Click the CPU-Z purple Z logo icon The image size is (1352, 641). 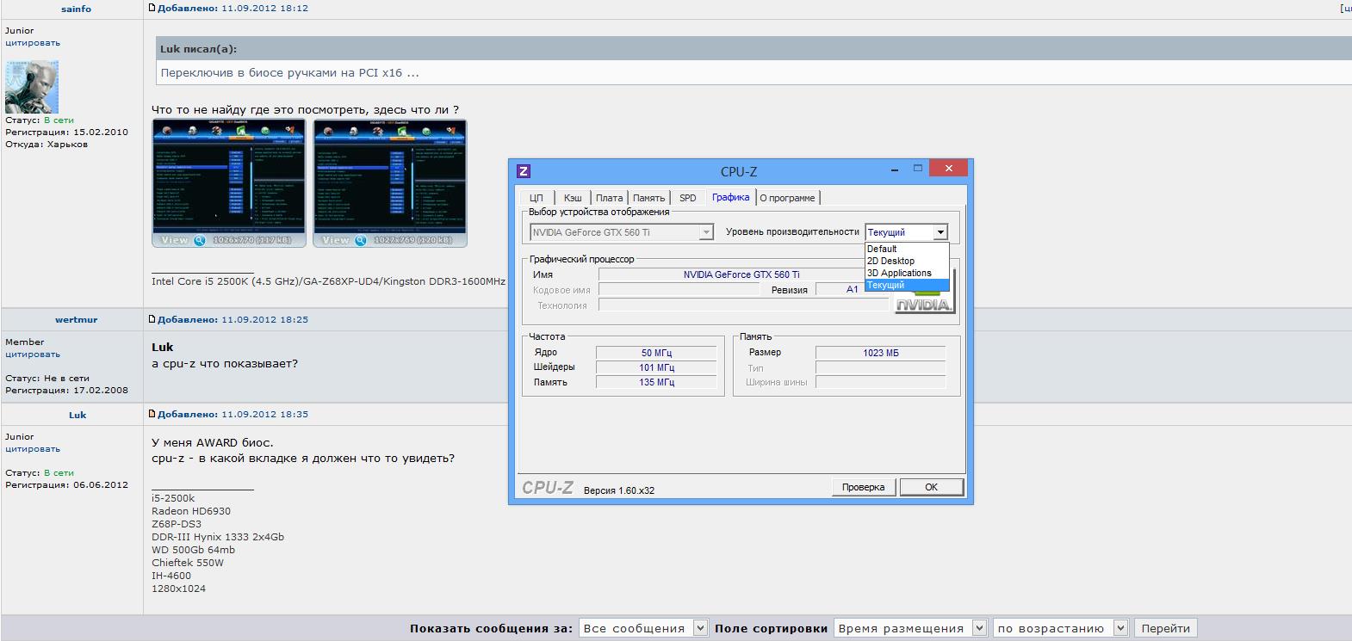523,171
